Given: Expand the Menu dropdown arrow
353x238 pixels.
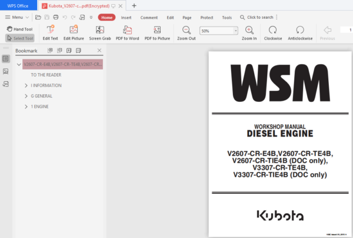Looking at the screenshot, I should point(27,17).
